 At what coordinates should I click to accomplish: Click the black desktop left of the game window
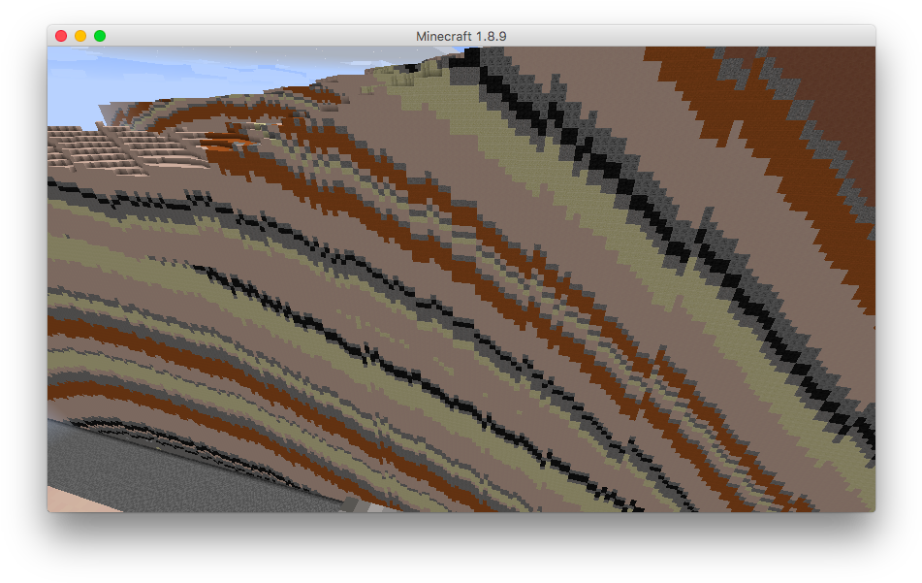click(x=23, y=291)
